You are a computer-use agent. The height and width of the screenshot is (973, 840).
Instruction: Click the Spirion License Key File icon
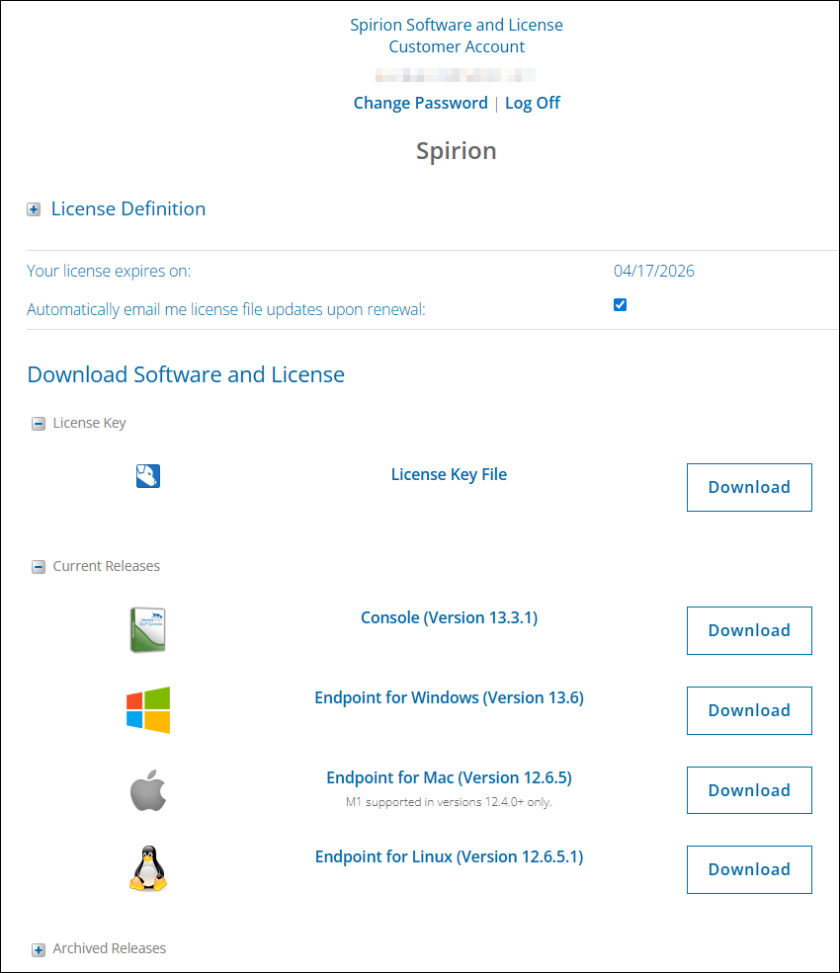click(x=148, y=476)
